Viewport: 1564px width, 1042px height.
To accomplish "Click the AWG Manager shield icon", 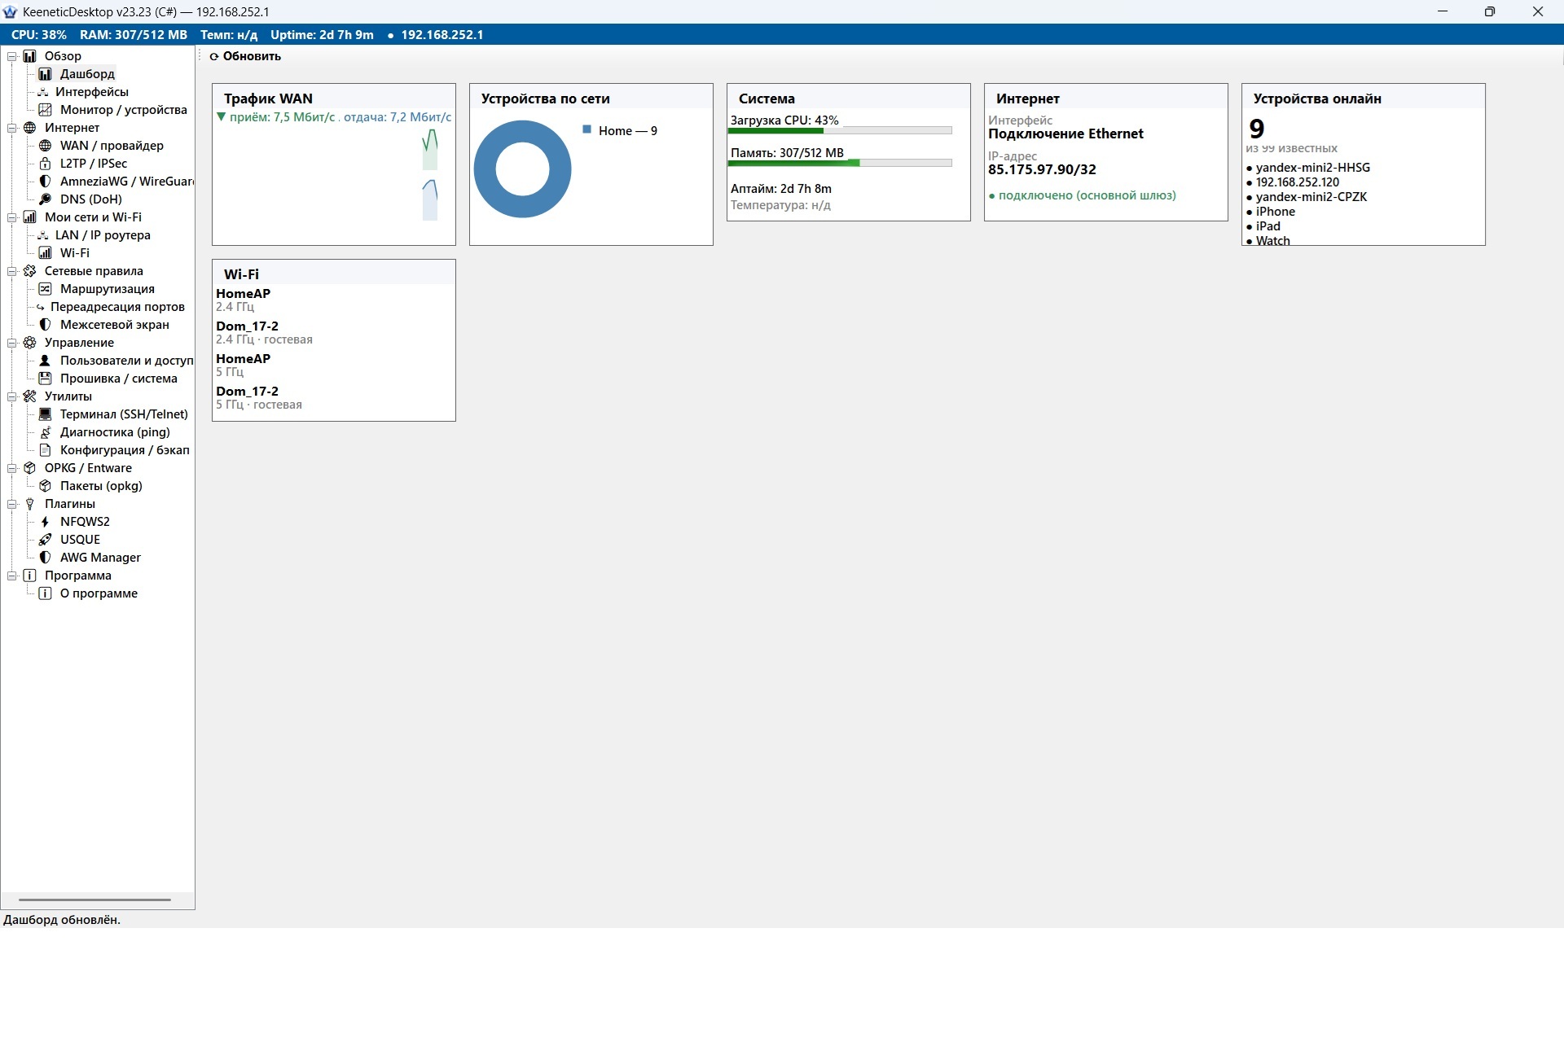I will click(x=46, y=558).
